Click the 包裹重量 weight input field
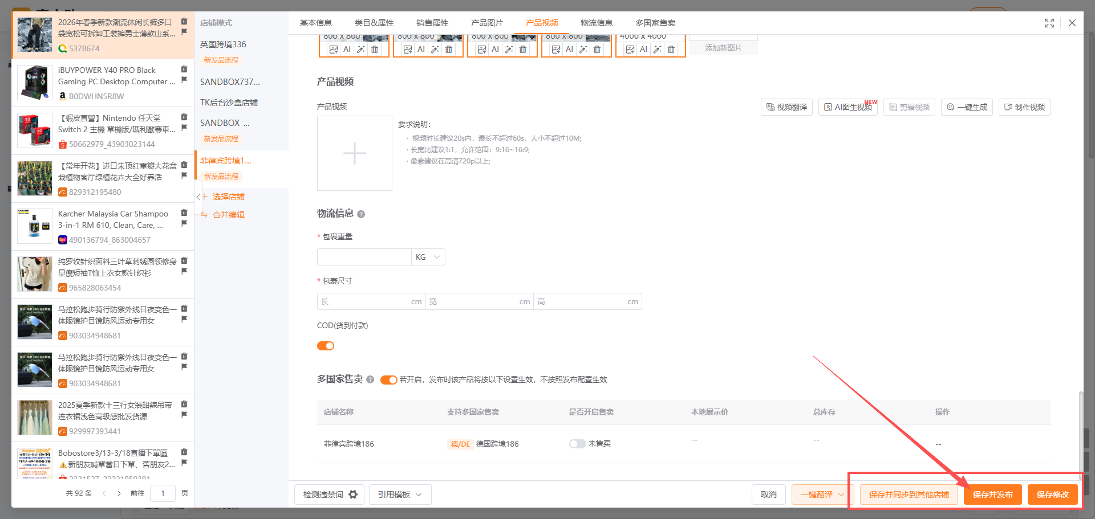Image resolution: width=1095 pixels, height=519 pixels. pos(364,257)
